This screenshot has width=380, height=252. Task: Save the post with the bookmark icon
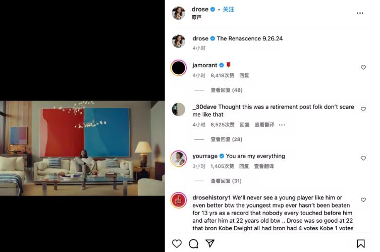click(x=361, y=243)
